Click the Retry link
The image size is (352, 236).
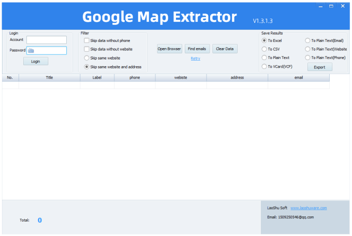195,58
